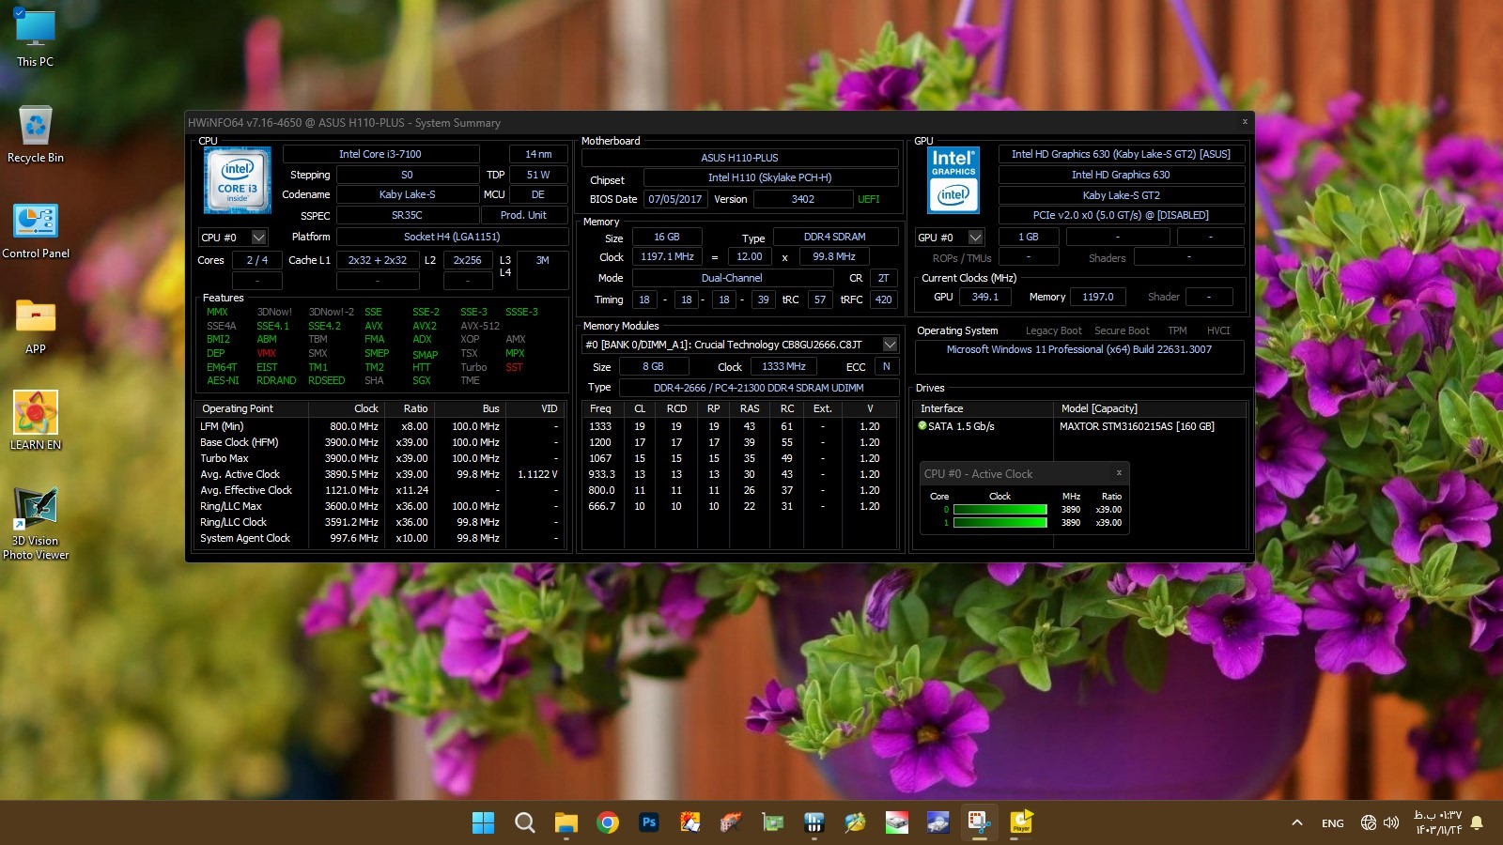The width and height of the screenshot is (1503, 845).
Task: Open the green circuit card app in the taskbar
Action: coord(772,822)
